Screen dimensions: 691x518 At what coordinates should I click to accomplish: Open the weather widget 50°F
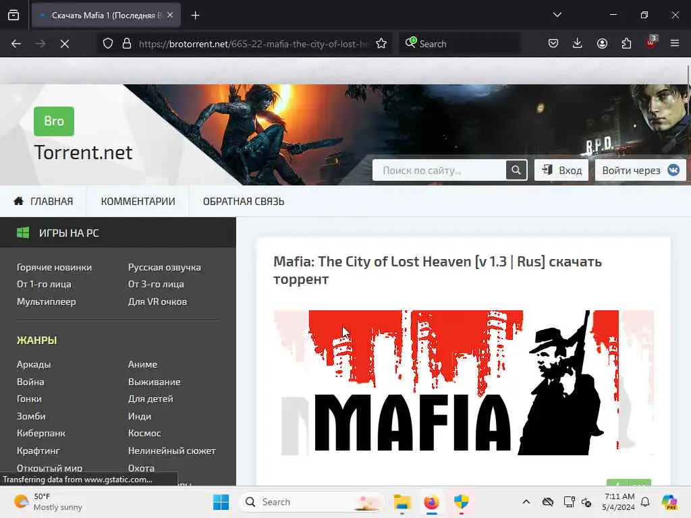tap(48, 502)
